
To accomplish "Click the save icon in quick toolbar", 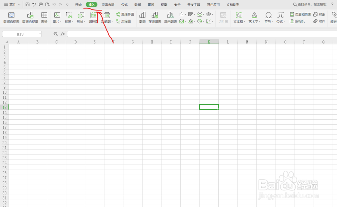I will [x=28, y=4].
